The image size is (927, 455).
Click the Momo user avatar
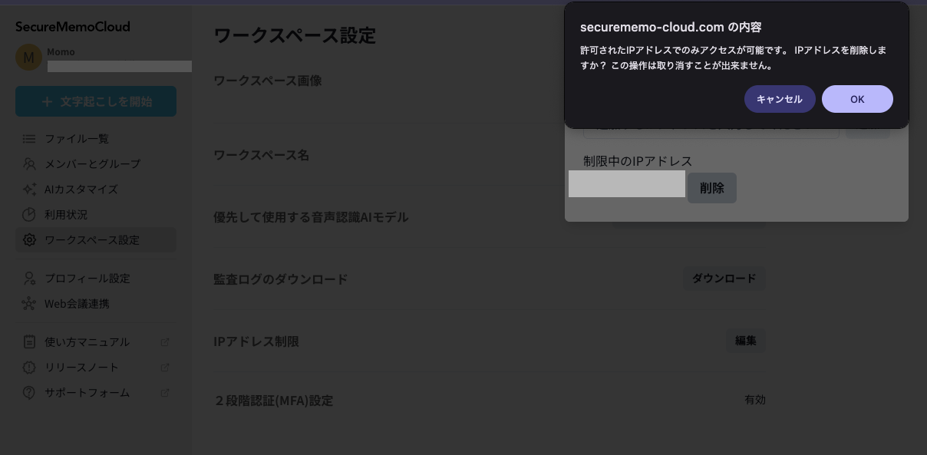click(28, 58)
